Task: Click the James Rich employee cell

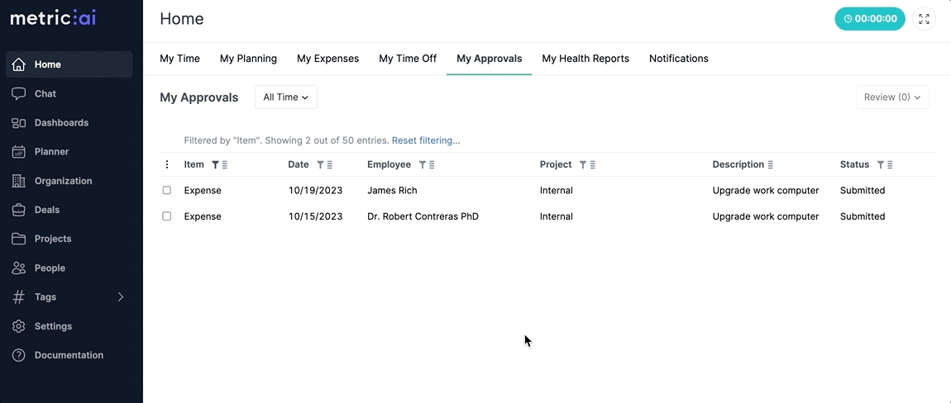Action: point(392,190)
